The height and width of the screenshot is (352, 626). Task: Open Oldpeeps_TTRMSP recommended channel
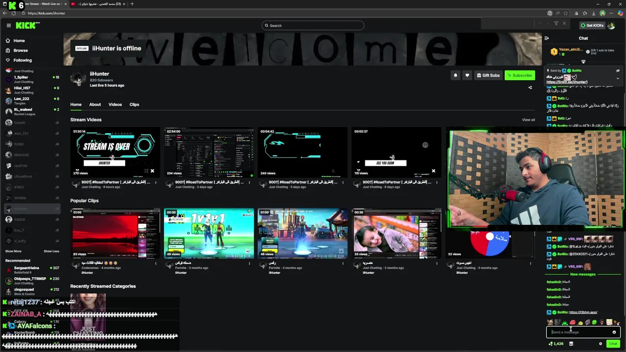click(x=32, y=281)
